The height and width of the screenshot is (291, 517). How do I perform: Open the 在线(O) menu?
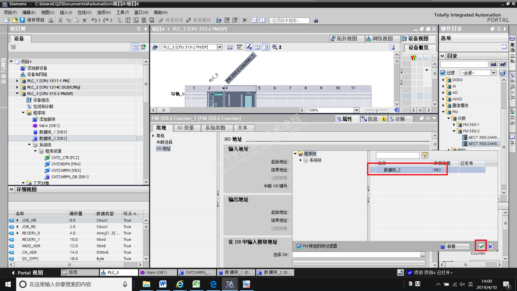pos(84,12)
